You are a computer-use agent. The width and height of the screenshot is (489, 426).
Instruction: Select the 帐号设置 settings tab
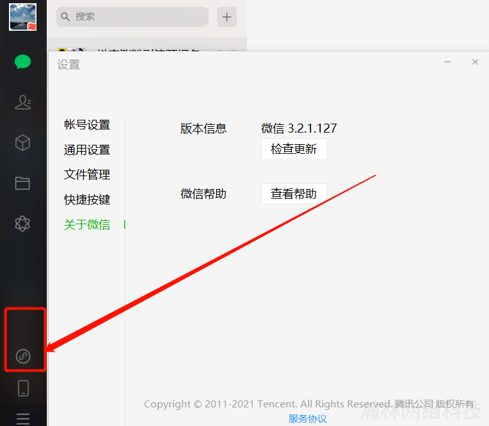pyautogui.click(x=87, y=125)
